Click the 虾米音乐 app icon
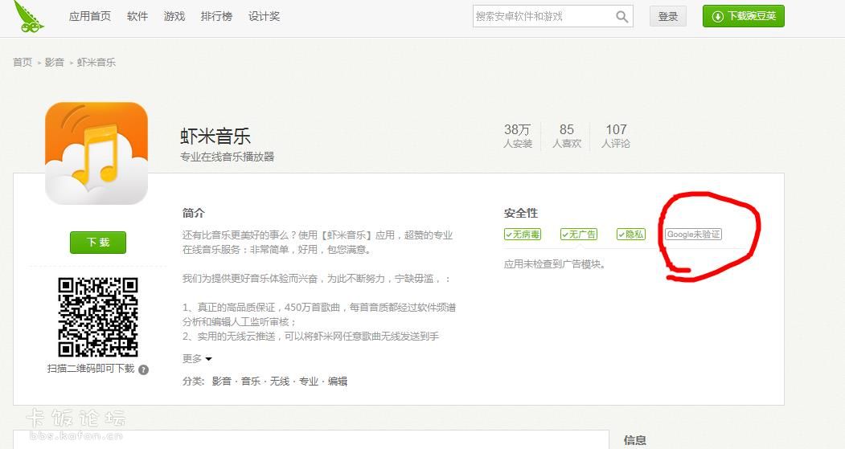The width and height of the screenshot is (845, 449). 96,153
